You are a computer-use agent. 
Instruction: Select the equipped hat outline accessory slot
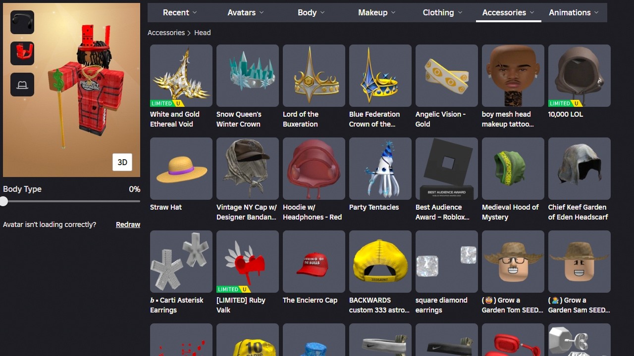[22, 85]
